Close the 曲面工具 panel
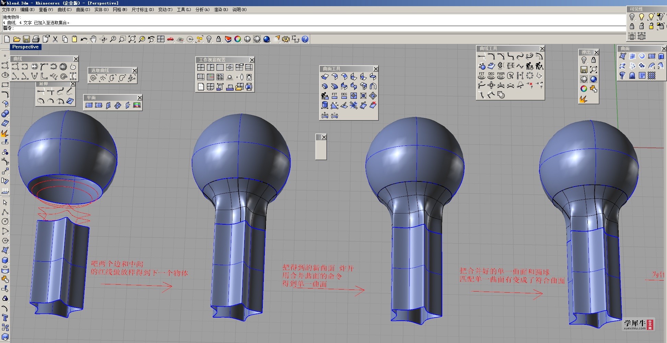Screen dimensions: 667x343 [x=376, y=69]
